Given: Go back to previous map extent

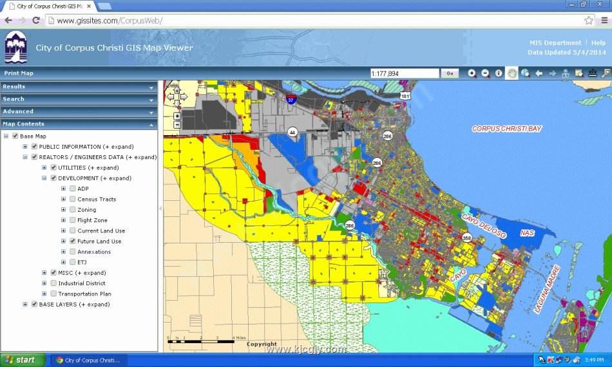Looking at the screenshot, I should [x=539, y=73].
